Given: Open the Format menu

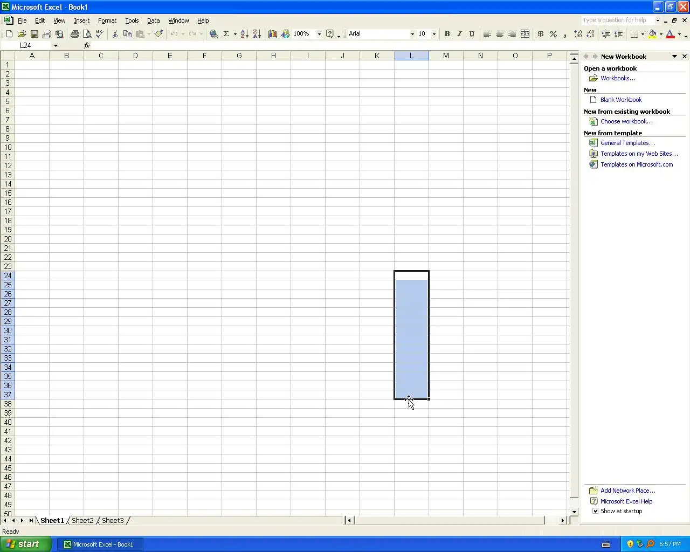Looking at the screenshot, I should click(107, 20).
